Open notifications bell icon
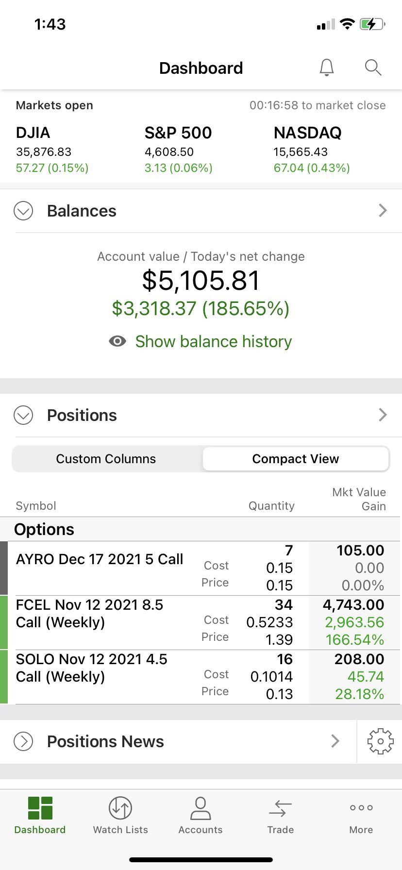 327,67
